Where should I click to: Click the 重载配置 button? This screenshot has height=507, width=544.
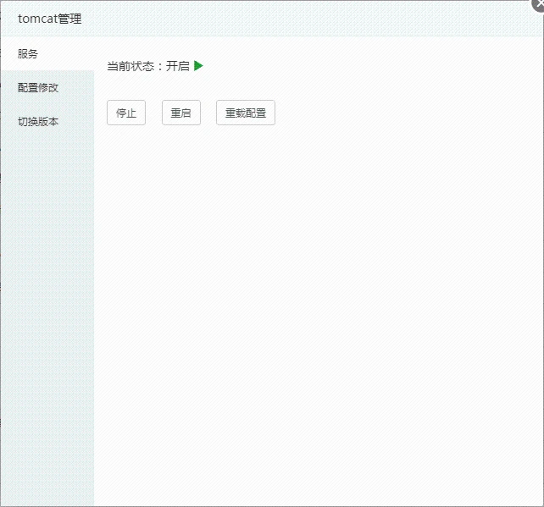point(246,113)
